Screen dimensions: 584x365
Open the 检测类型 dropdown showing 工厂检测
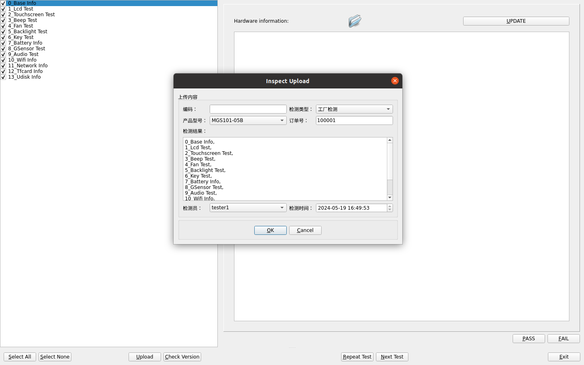click(354, 109)
